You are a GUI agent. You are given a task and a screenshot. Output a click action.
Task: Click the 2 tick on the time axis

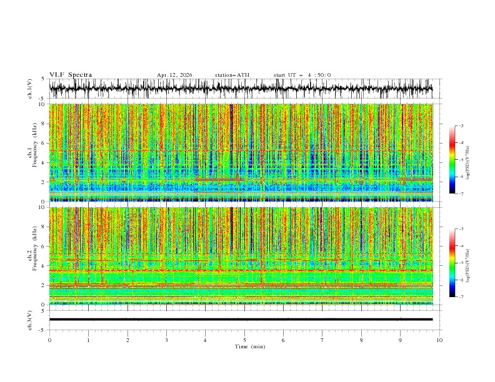127,340
